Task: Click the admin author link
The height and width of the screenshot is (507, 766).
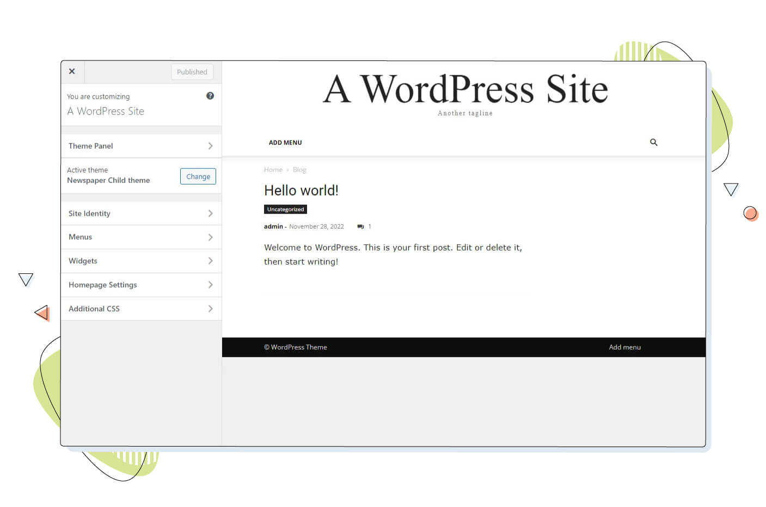Action: (273, 227)
